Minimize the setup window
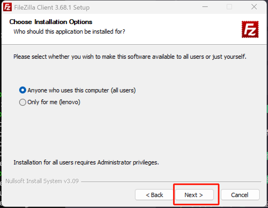The image size is (268, 208). pos(205,7)
